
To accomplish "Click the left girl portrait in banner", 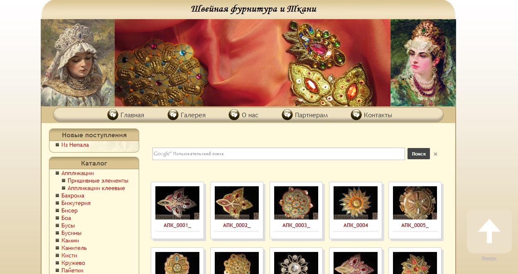I will coord(78,63).
